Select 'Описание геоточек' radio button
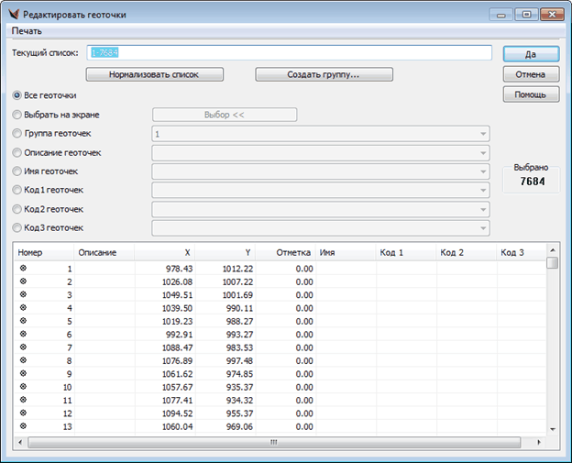 [x=16, y=152]
